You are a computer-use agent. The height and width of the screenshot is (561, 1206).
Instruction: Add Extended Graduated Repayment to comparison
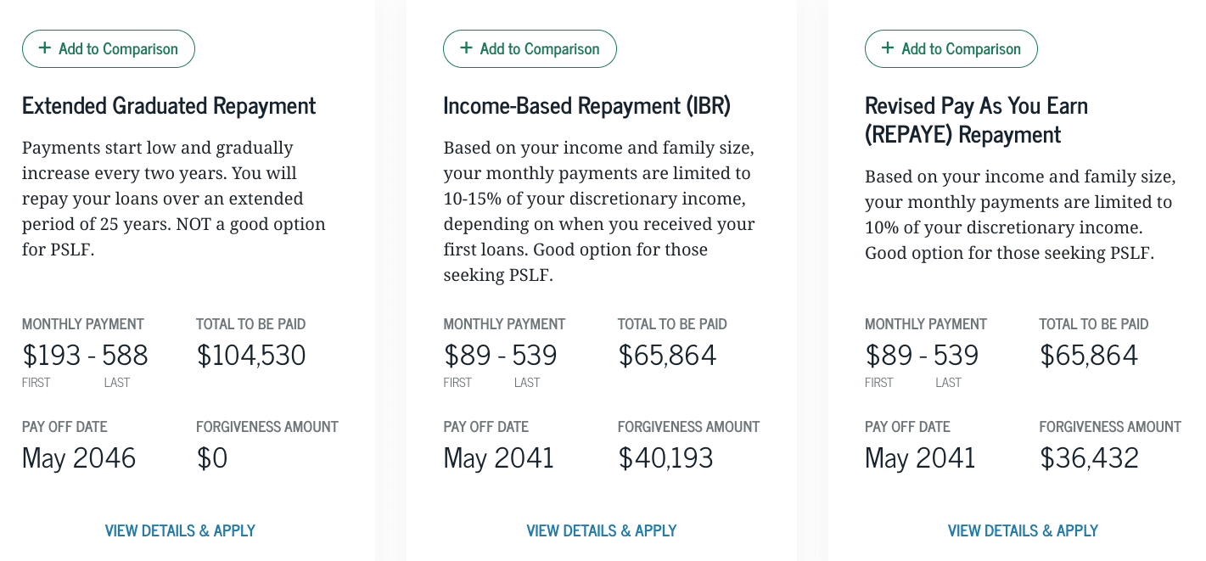pos(108,48)
